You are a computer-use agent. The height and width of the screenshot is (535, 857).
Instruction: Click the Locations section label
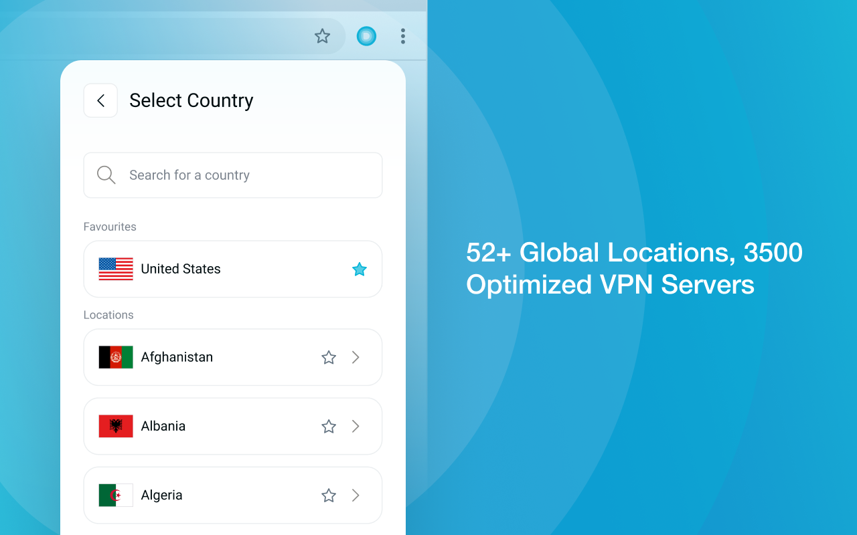pos(108,315)
